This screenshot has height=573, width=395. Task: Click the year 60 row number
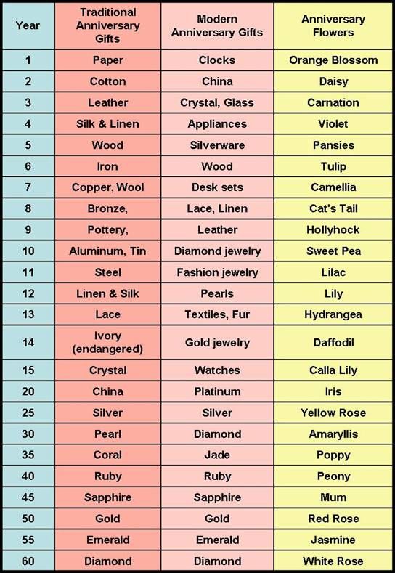pyautogui.click(x=28, y=561)
